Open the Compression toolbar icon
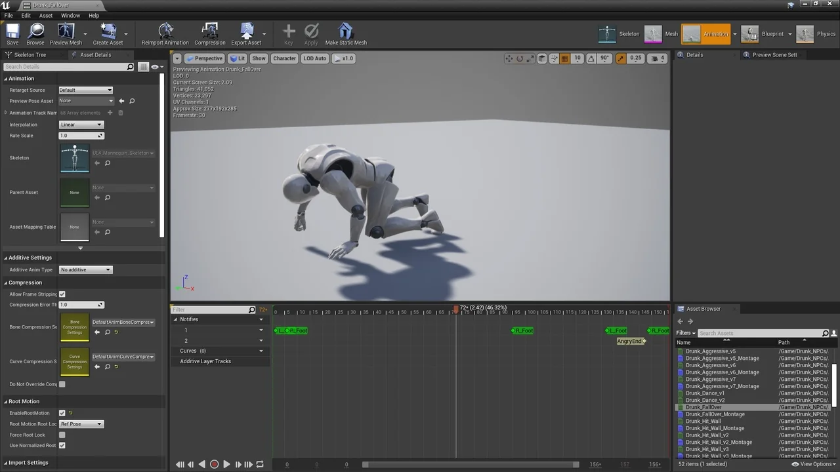The width and height of the screenshot is (840, 472). click(x=209, y=33)
